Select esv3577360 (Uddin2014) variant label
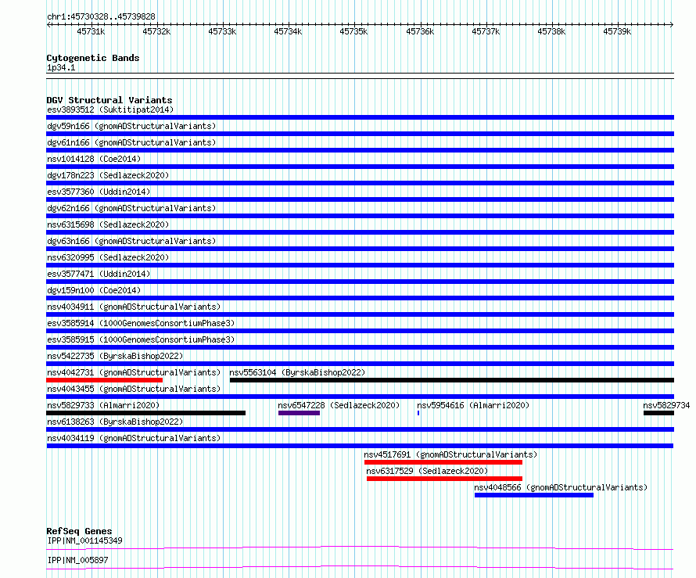 pos(99,192)
